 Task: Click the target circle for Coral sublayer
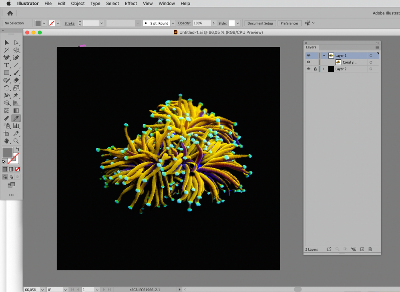point(371,62)
